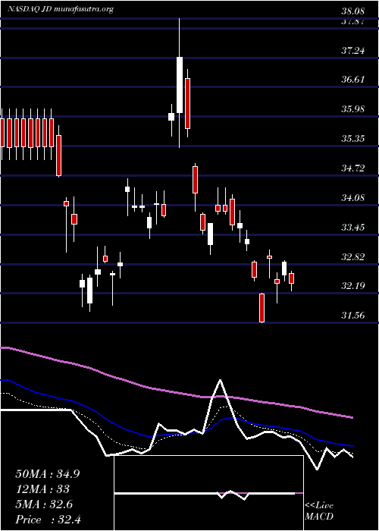The width and height of the screenshot is (379, 531).
Task: Click the tallest white candle near 37.24
Action: (x=180, y=85)
